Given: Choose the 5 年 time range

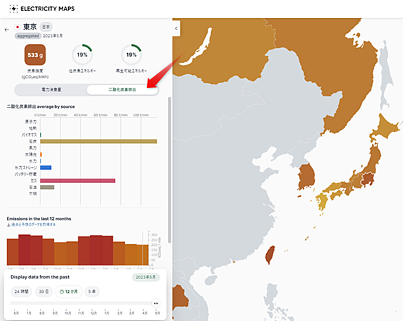Looking at the screenshot, I should click(x=91, y=291).
